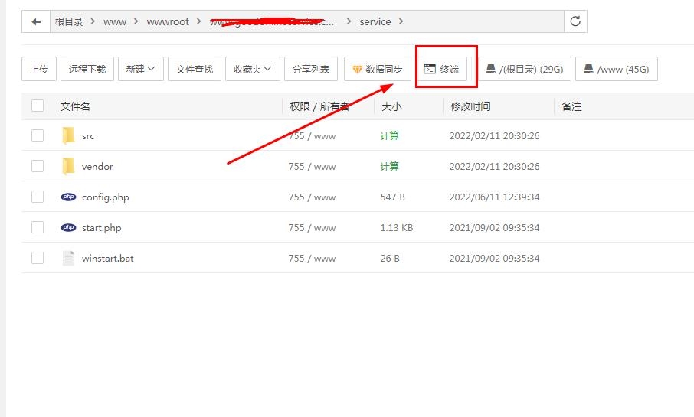
Task: Check the box for start.php
Action: (38, 226)
